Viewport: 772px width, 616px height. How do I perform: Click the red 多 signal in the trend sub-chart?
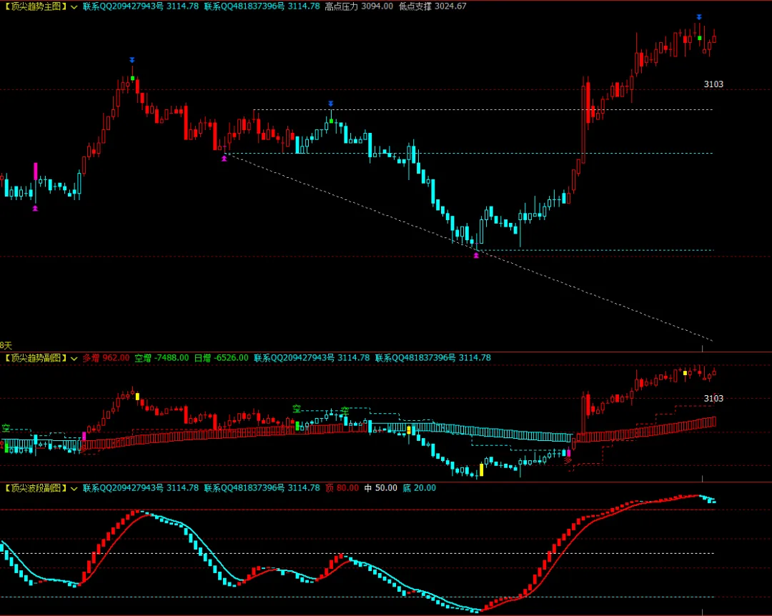point(568,461)
